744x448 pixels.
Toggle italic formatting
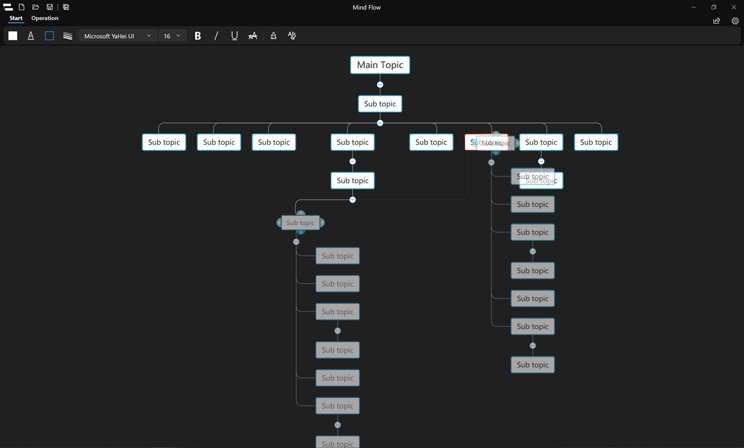(x=216, y=36)
